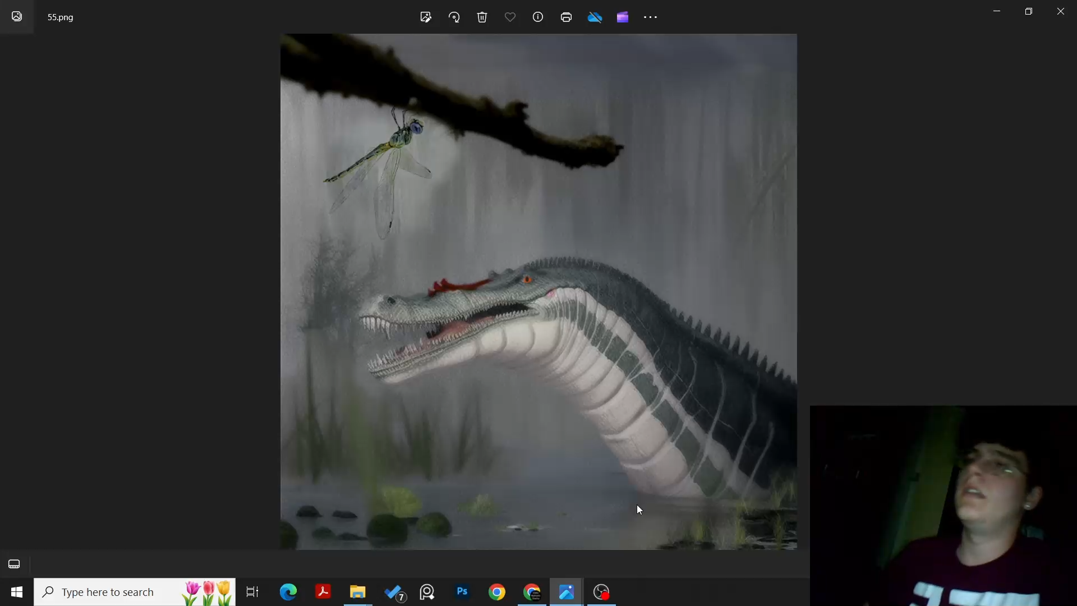Click the OneDrive backup icon
Image resolution: width=1077 pixels, height=606 pixels.
(595, 17)
